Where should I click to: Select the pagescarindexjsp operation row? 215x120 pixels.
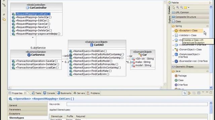(36, 34)
